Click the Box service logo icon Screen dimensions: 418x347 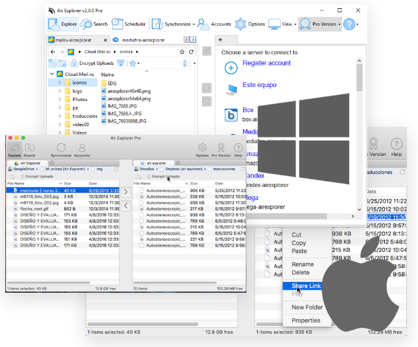click(231, 115)
